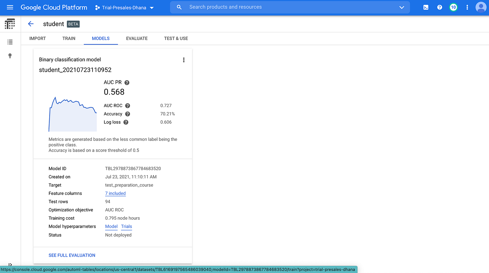Open the top bar more options dots
The height and width of the screenshot is (273, 489).
click(467, 7)
